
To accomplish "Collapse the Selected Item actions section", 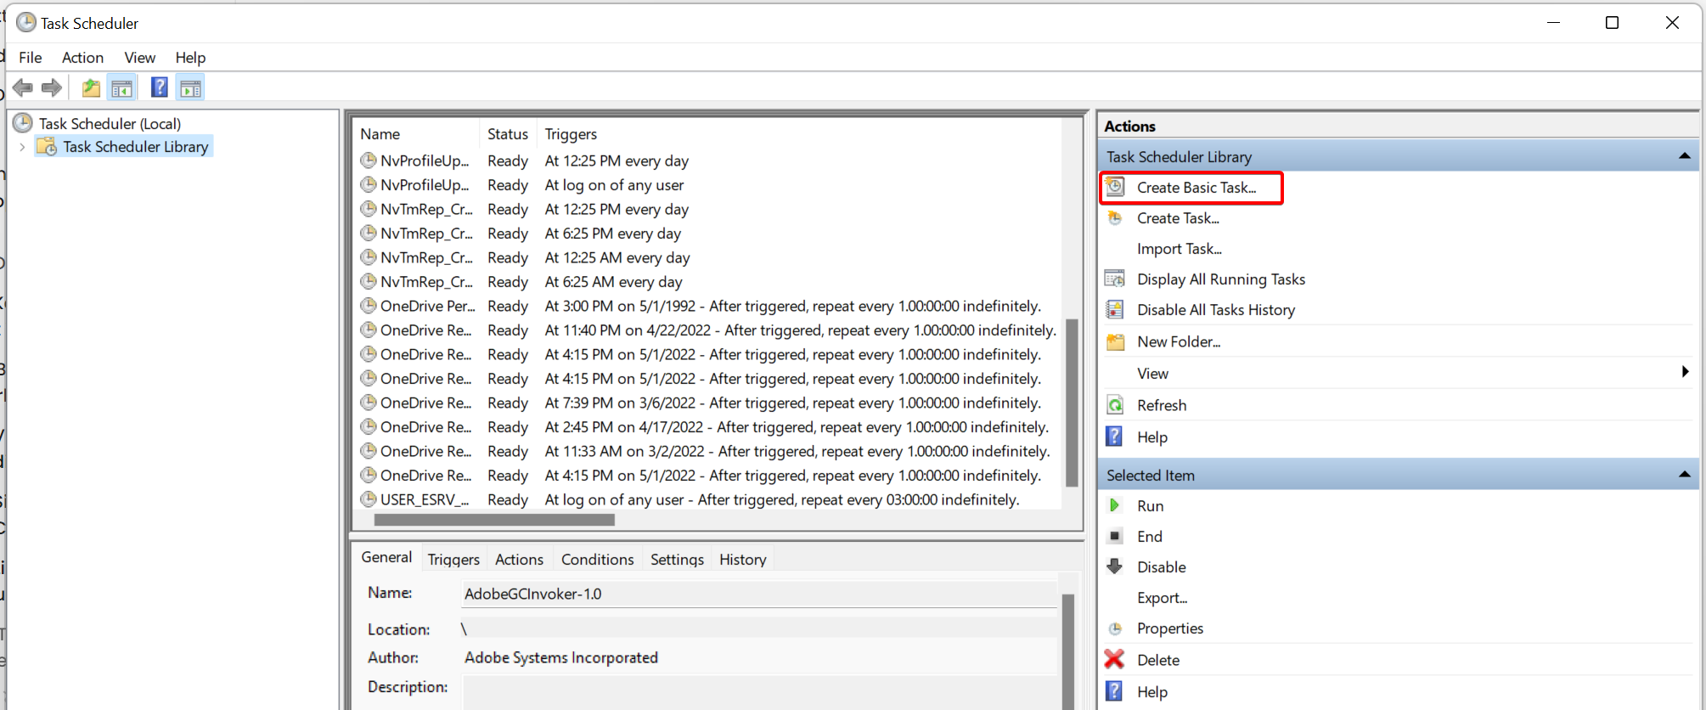I will (1684, 475).
